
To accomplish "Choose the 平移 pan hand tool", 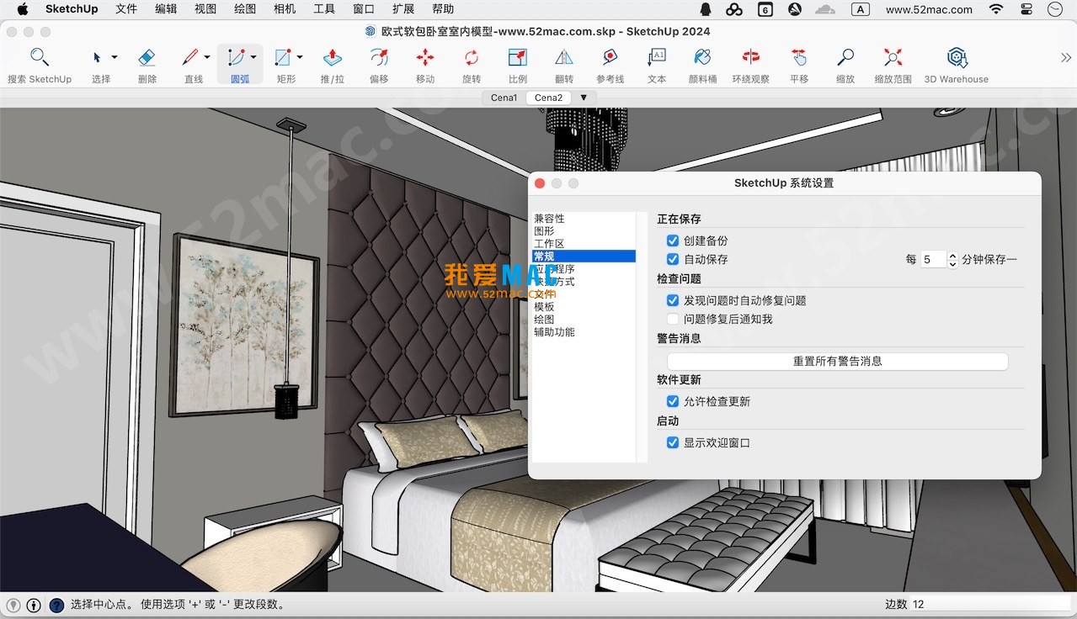I will (x=799, y=57).
